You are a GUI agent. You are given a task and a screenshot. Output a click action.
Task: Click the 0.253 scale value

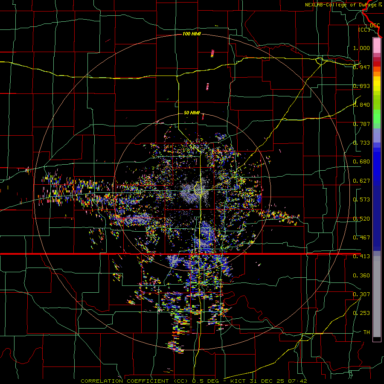click(x=361, y=313)
